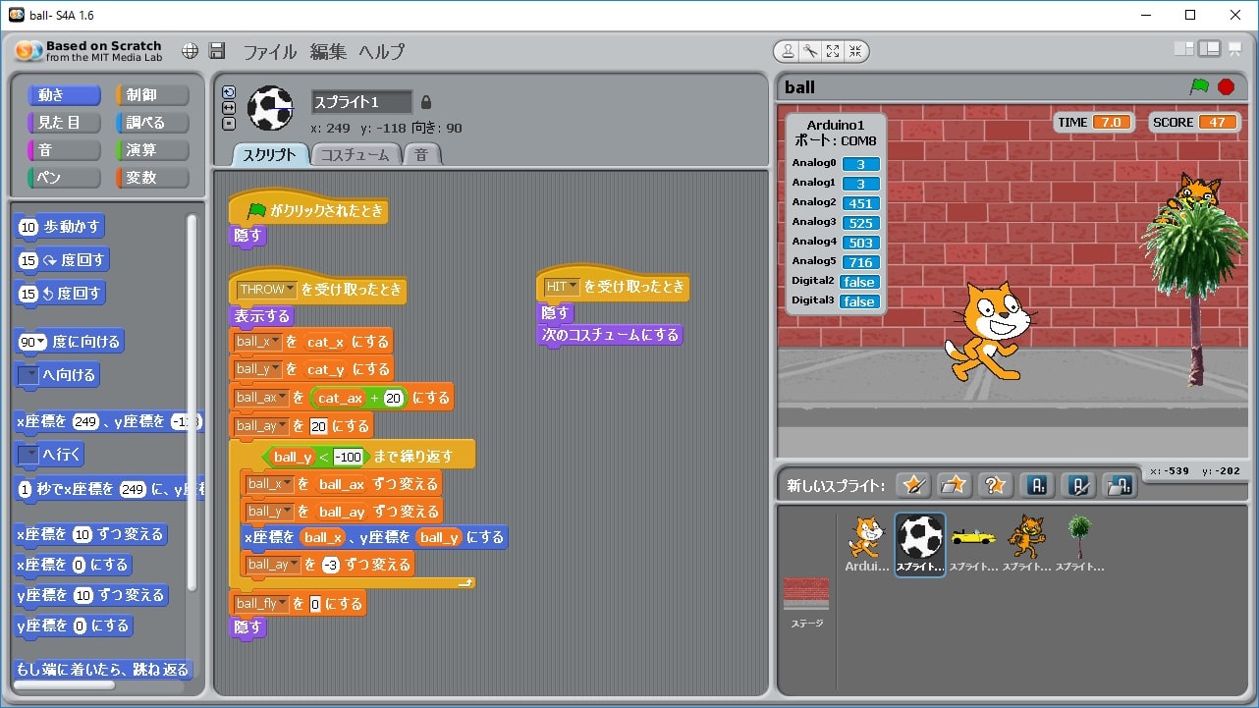
Task: Open the 90 degrees direction dropdown in palette
Action: coord(33,342)
